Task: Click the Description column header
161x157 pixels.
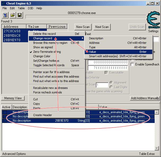Action: point(20,107)
